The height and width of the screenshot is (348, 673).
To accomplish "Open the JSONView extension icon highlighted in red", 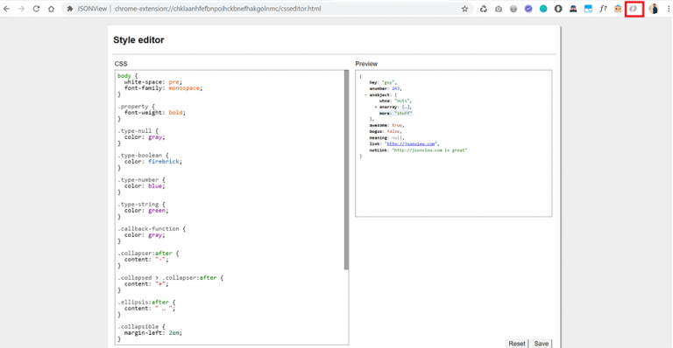I will click(x=634, y=9).
